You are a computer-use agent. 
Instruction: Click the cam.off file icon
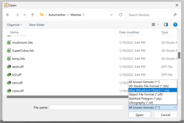click(x=9, y=83)
